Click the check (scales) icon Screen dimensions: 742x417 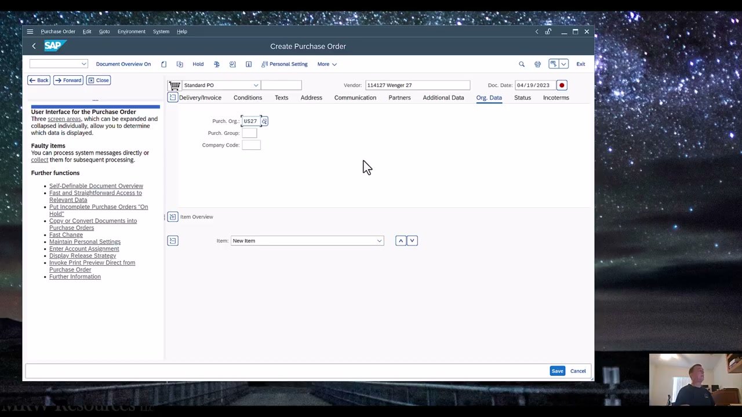[216, 64]
